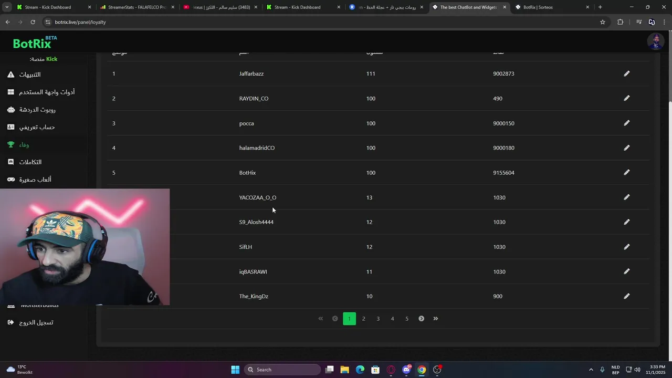Click taskbar Search box
This screenshot has height=378, width=672.
click(x=283, y=370)
